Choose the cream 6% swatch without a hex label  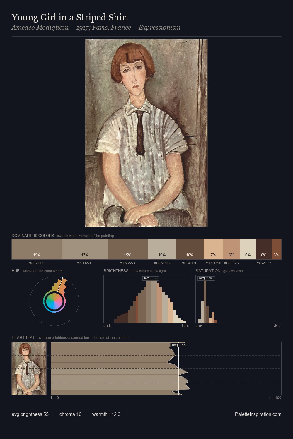248,249
